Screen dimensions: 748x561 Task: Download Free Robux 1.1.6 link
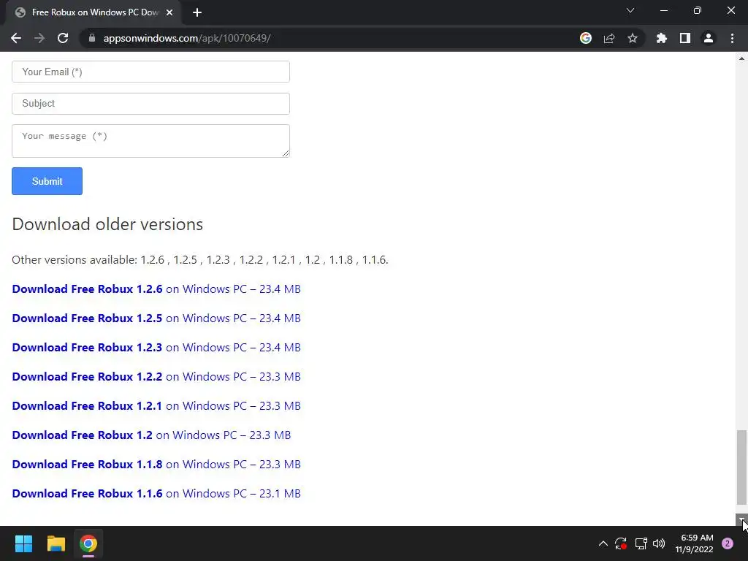156,493
